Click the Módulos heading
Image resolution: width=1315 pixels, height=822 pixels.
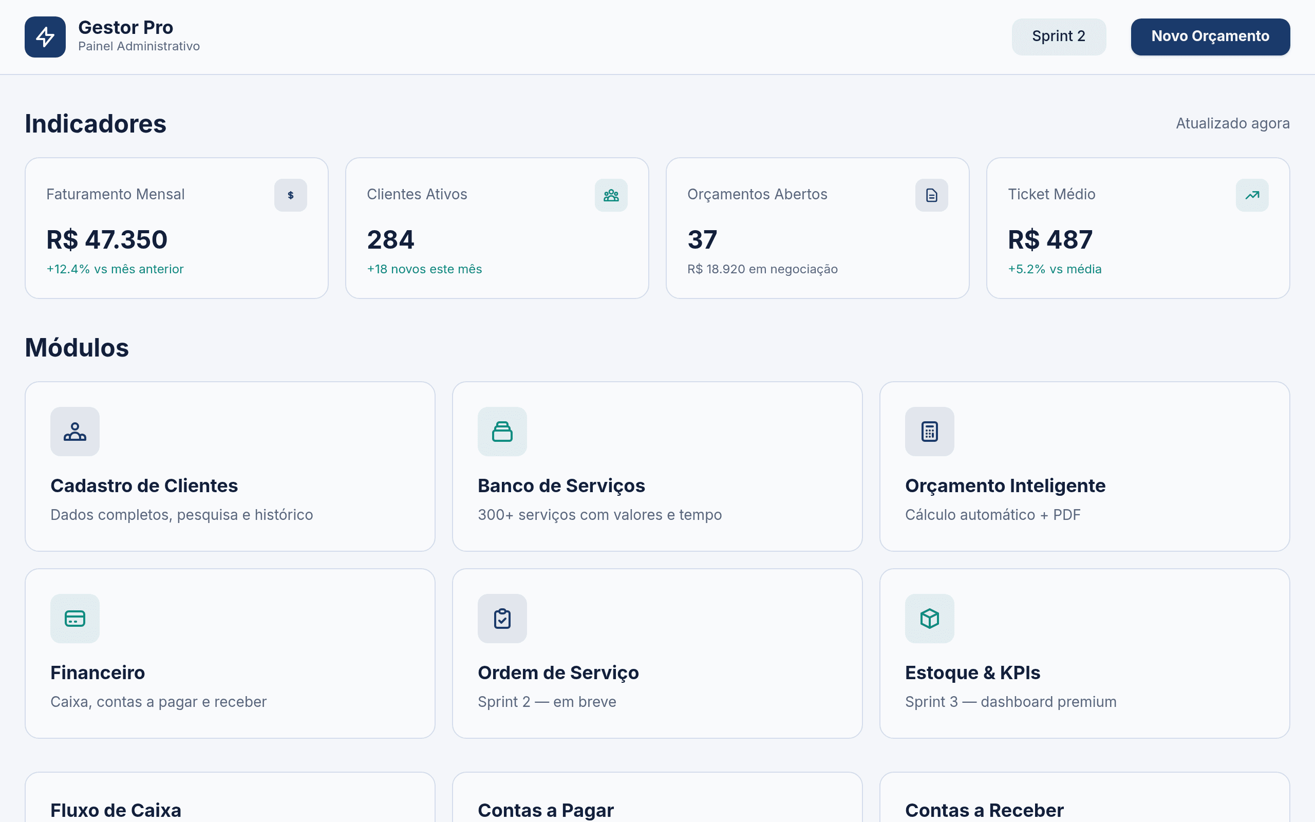77,347
